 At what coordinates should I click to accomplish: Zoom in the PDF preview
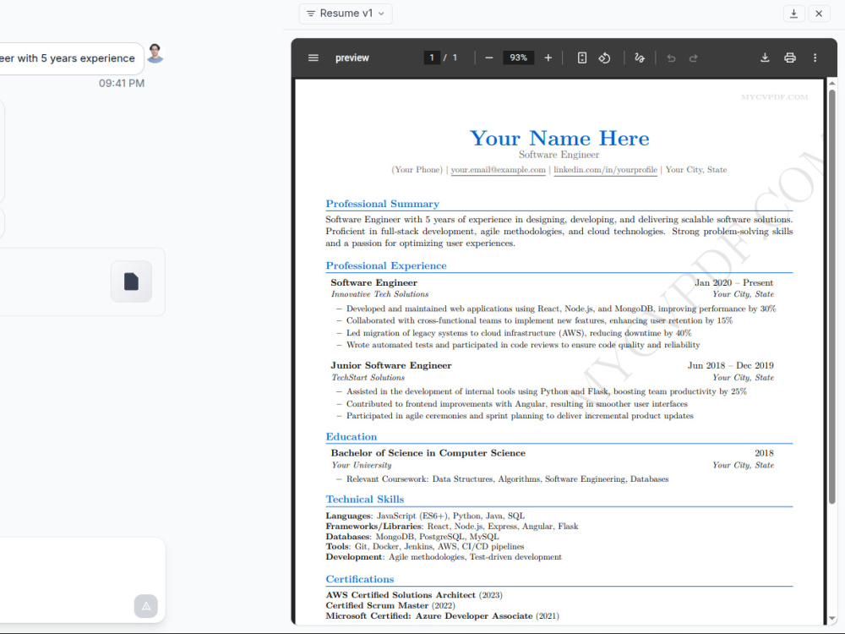tap(548, 57)
